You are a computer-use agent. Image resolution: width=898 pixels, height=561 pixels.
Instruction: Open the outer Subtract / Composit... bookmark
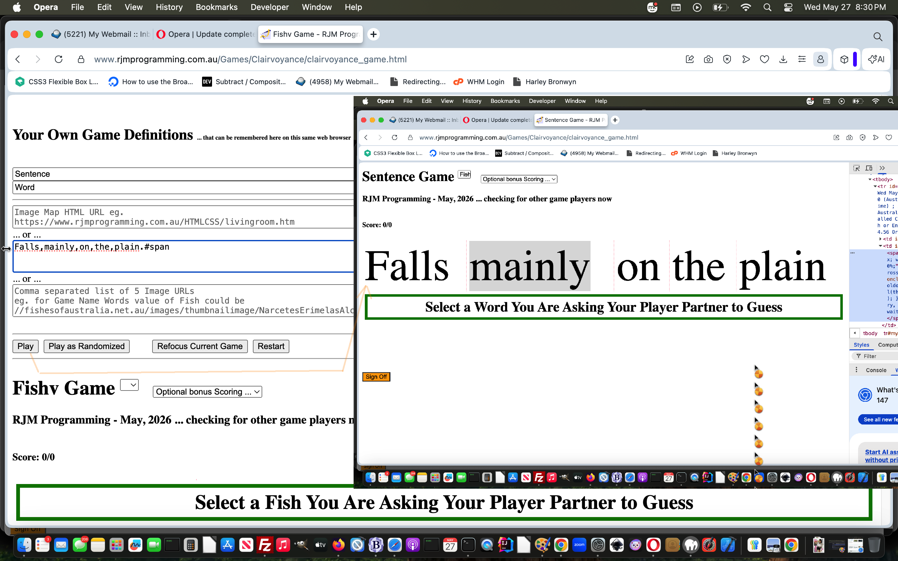(244, 82)
